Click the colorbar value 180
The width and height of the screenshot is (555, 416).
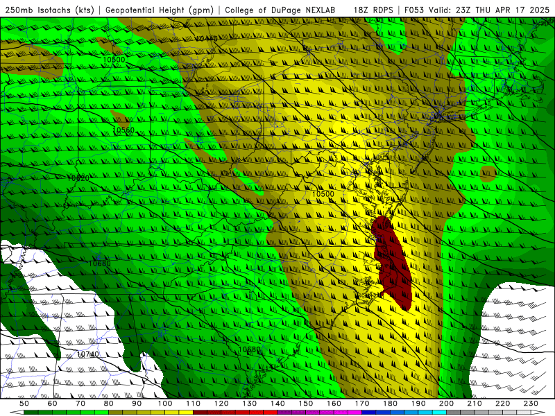pos(390,404)
